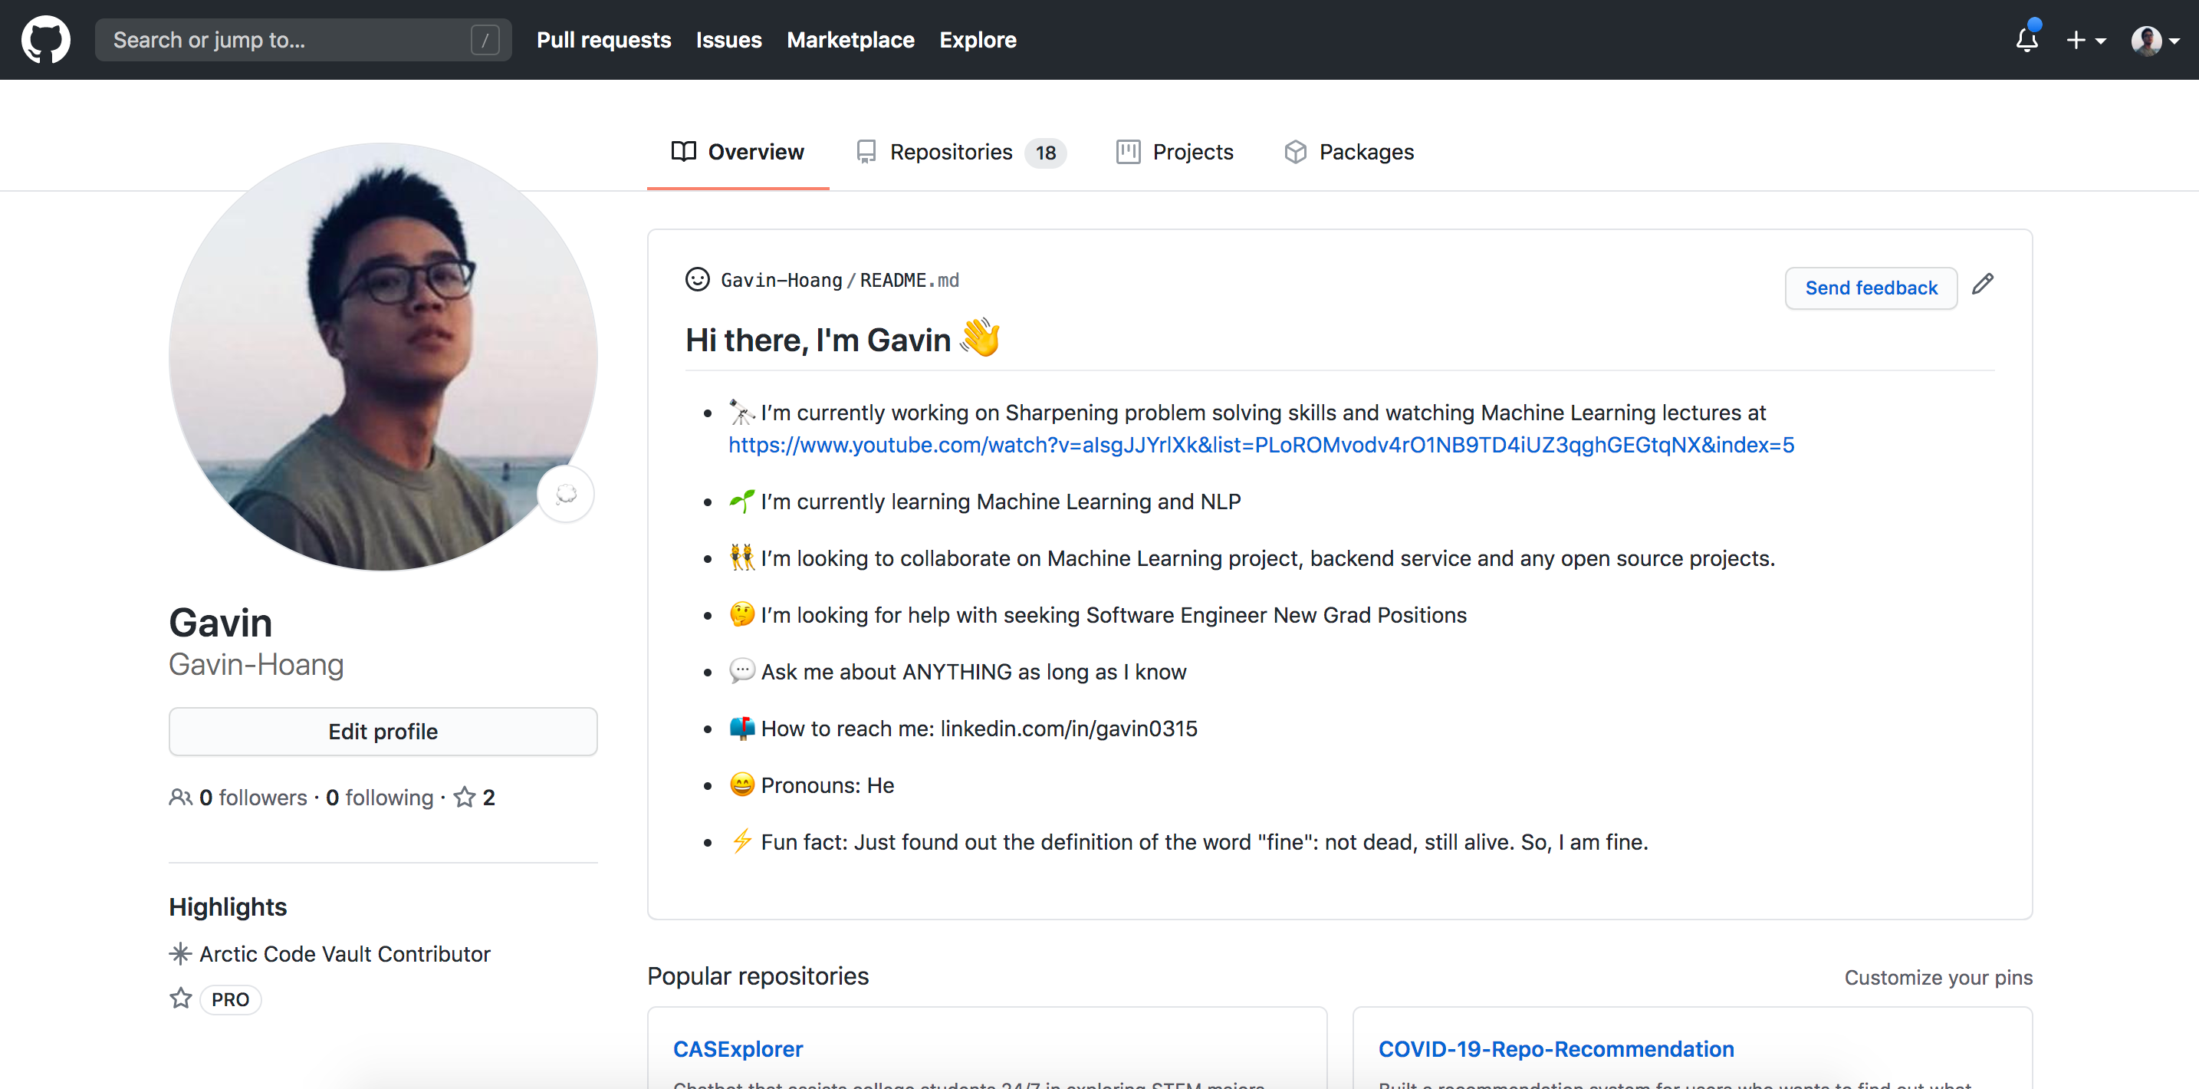Screen dimensions: 2199x1089
Task: Click the followers people icon
Action: coord(180,797)
